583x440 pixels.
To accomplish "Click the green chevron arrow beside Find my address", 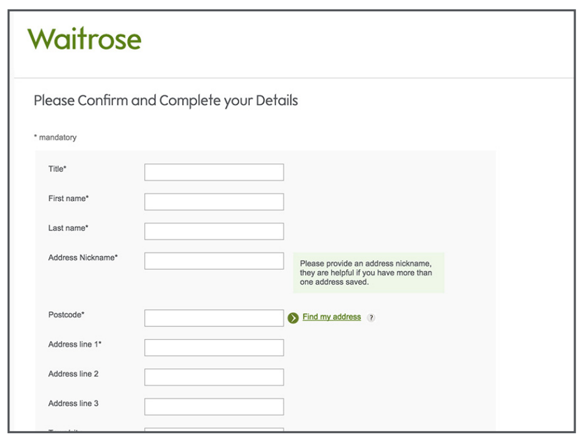I will click(x=294, y=318).
